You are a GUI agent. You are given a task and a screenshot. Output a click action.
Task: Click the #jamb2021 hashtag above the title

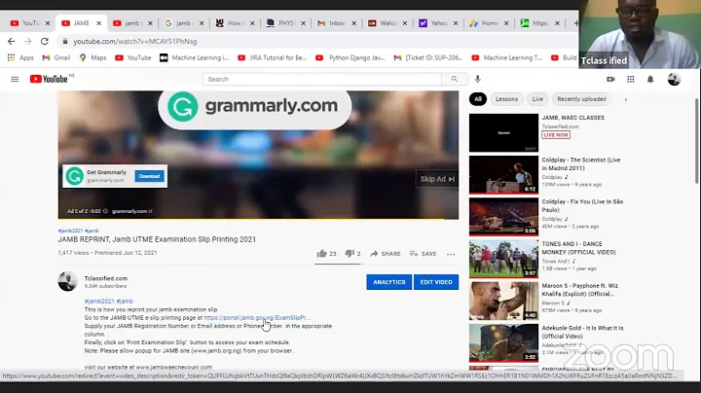pos(71,231)
